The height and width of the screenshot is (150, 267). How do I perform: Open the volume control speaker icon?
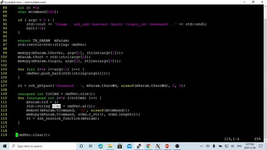click(x=233, y=146)
